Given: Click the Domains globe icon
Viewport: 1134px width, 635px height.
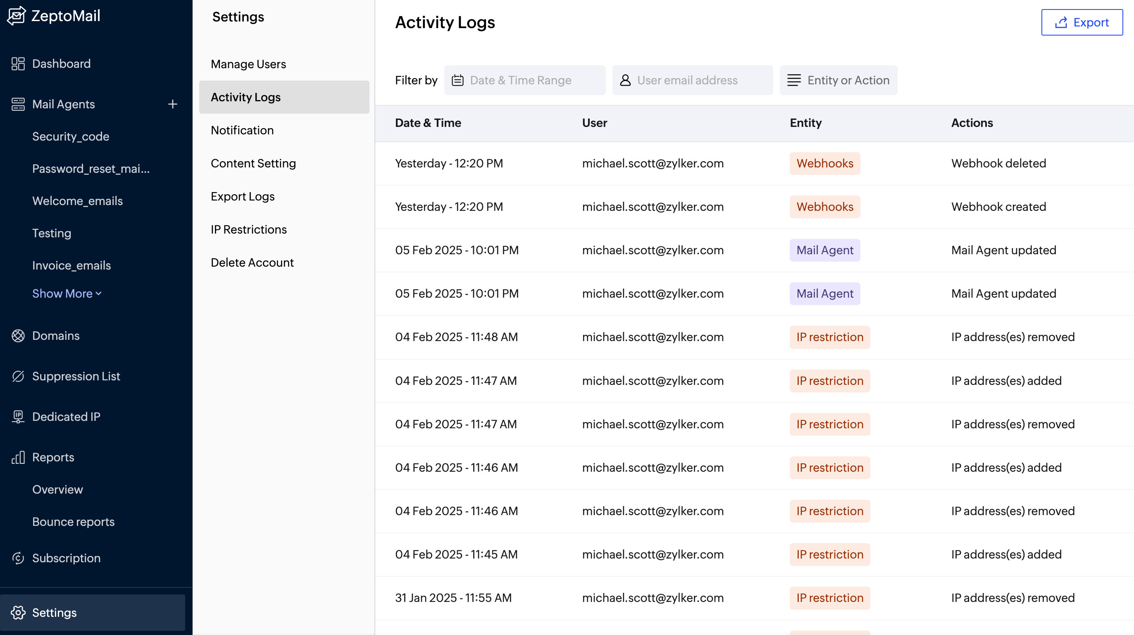Looking at the screenshot, I should click(18, 336).
